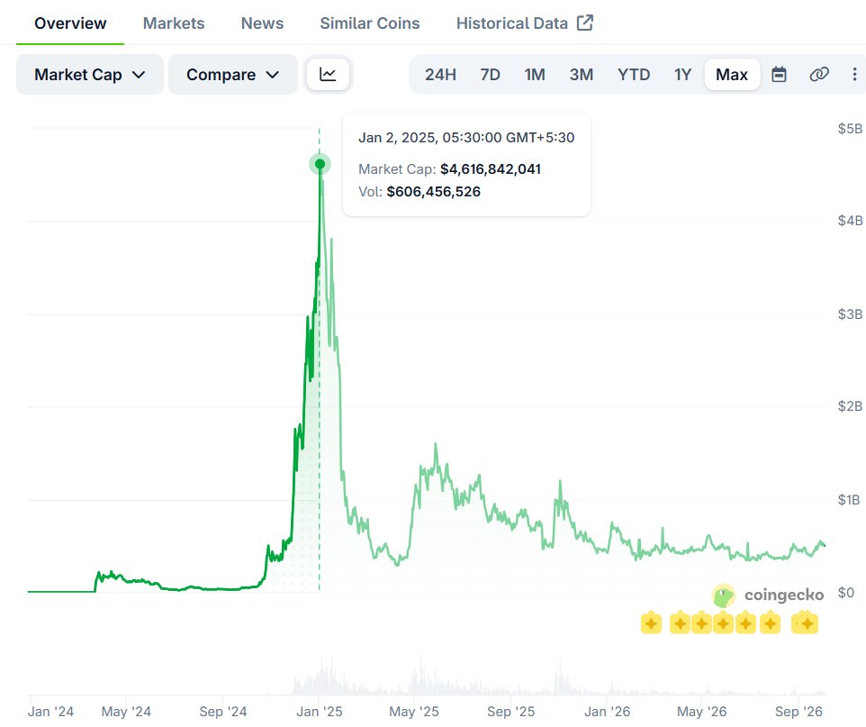Viewport: 866px width, 727px height.
Task: Select the 1Y time range
Action: coord(682,75)
